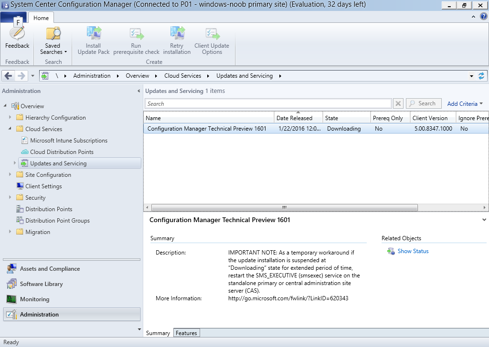Open navigation history dropdown arrow
The width and height of the screenshot is (489, 347).
(x=32, y=76)
